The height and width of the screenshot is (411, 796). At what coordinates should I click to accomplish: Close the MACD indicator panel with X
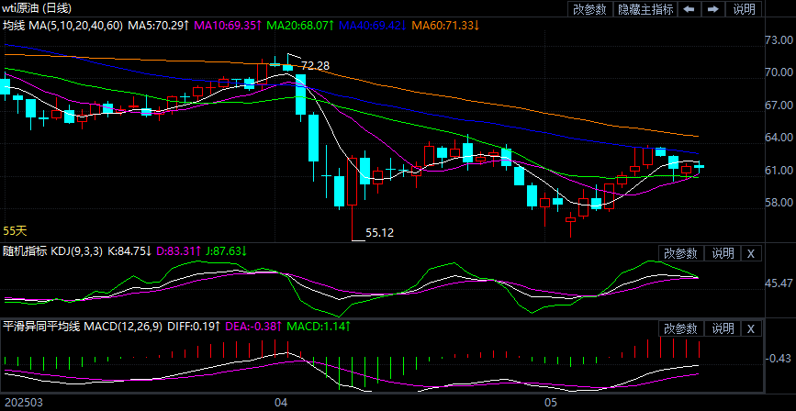click(x=751, y=328)
